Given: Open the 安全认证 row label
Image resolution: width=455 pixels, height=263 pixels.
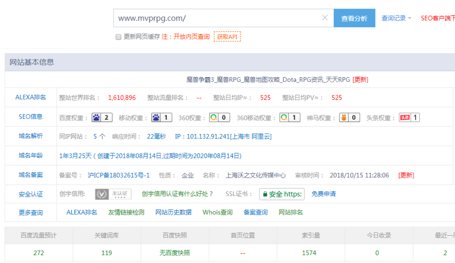Looking at the screenshot, I should coord(31,194).
